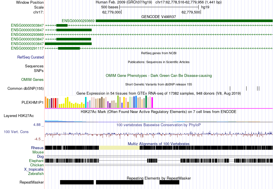Click the GTEx Gene Expression track title
The image size is (273, 189).
tap(159, 93)
